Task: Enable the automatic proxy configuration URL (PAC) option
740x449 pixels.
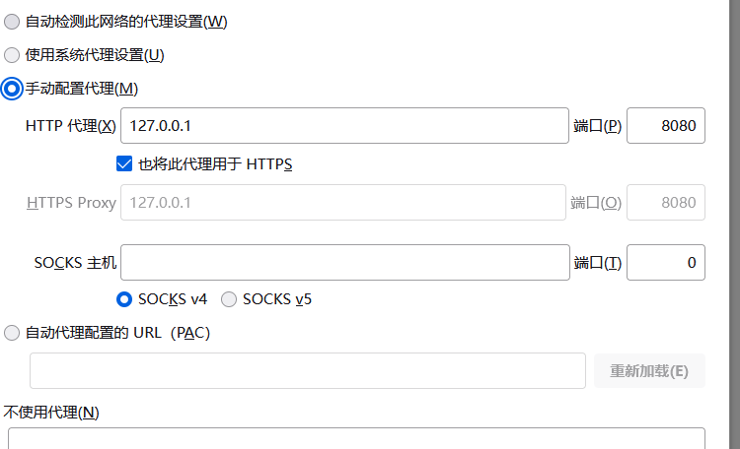Action: click(x=12, y=333)
